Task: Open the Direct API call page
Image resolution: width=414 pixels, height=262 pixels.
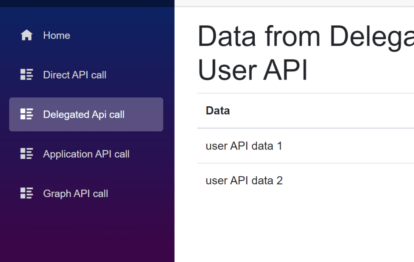Action: 75,75
